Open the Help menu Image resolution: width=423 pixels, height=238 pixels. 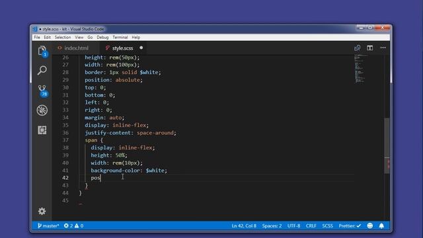pyautogui.click(x=136, y=37)
